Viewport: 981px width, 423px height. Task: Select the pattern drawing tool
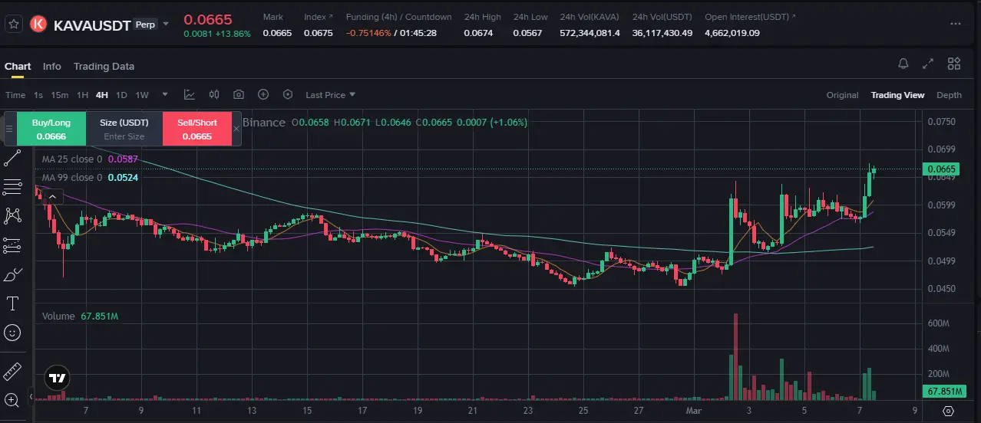click(x=12, y=216)
